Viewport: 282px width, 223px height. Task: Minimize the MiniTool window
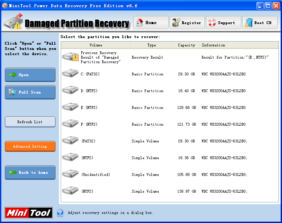tap(260, 6)
